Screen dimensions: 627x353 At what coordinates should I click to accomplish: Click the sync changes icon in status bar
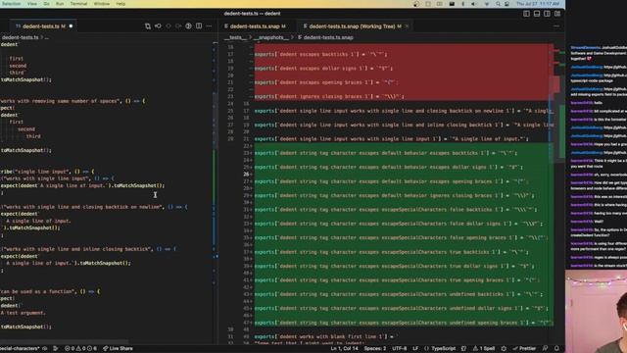[45, 349]
